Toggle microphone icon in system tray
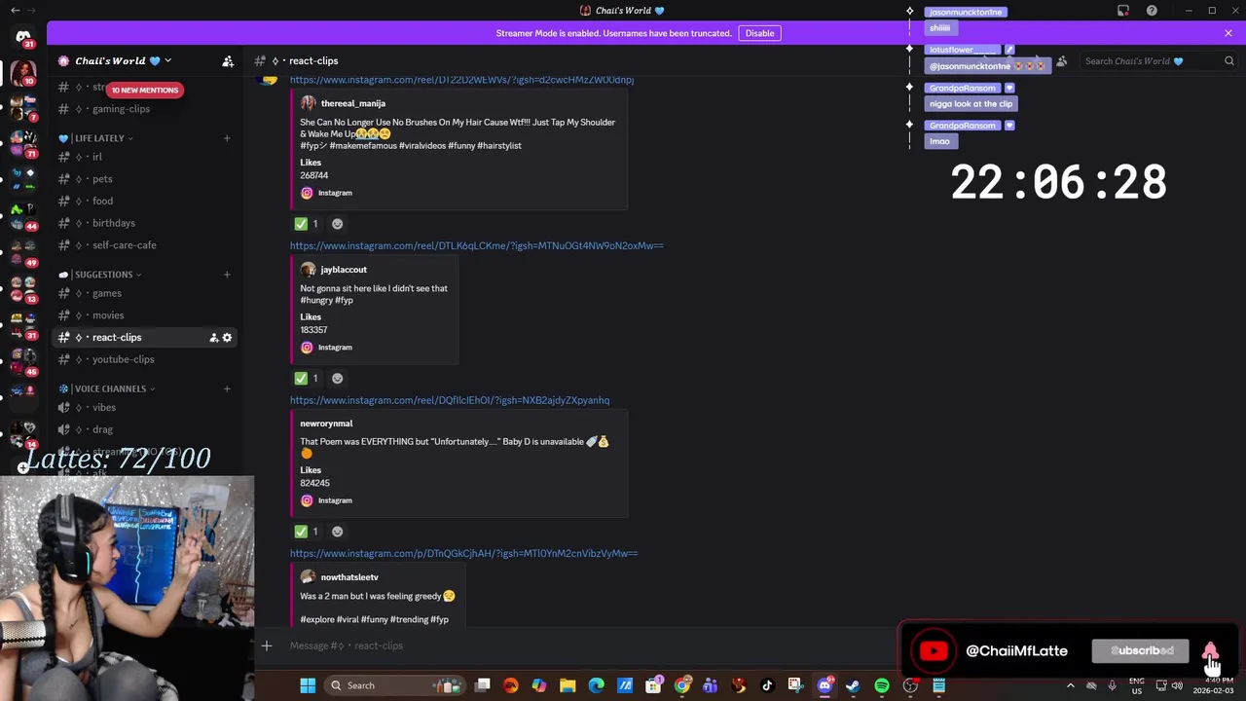The width and height of the screenshot is (1246, 701). click(1112, 685)
